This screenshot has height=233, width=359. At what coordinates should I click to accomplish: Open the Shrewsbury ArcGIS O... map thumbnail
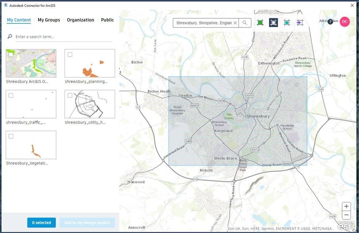pos(31,63)
